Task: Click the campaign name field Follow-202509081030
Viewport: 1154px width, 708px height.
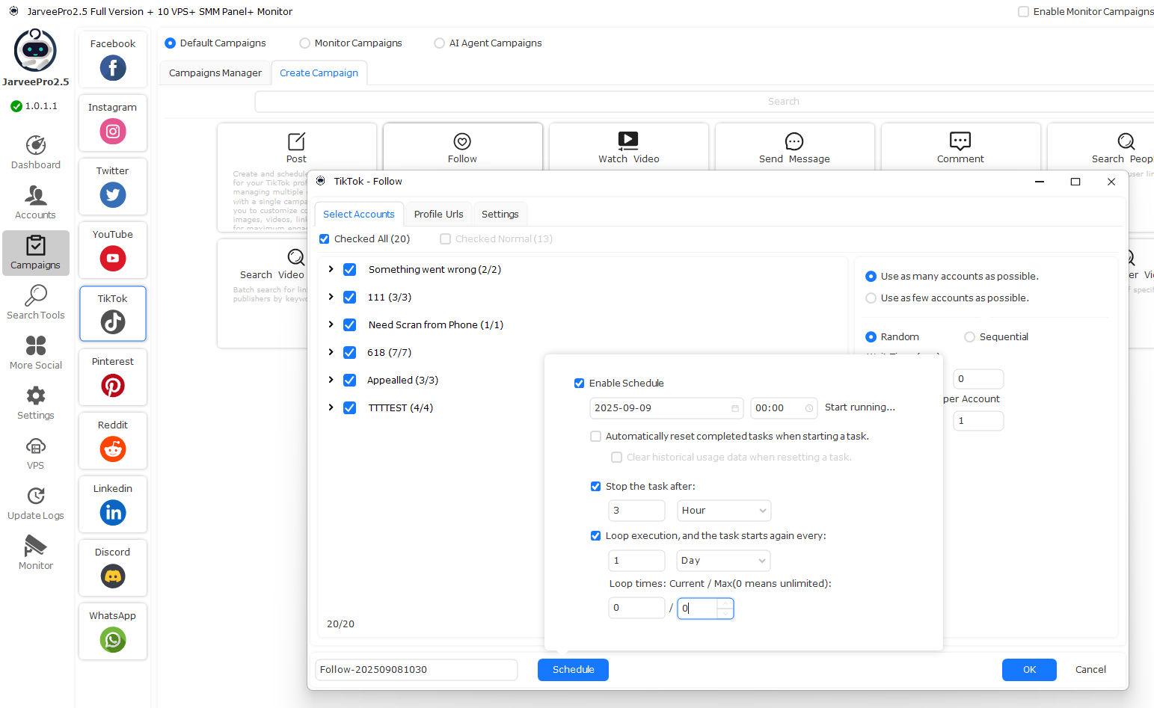Action: (417, 670)
